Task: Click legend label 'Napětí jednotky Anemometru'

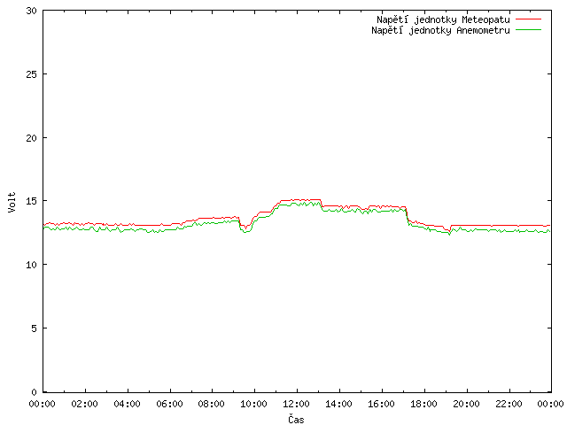Action: 440,30
